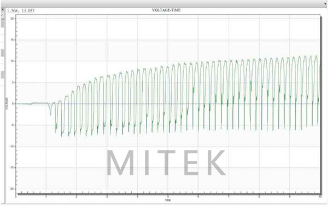Click the cursor coordinate readout 1.568, 13.057

point(21,10)
